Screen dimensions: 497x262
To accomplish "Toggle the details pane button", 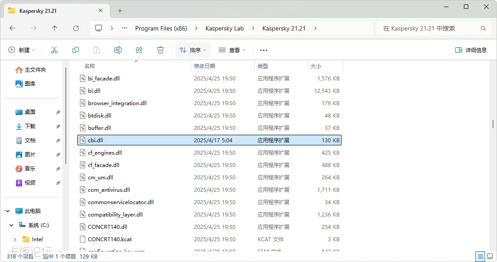I will (x=471, y=50).
